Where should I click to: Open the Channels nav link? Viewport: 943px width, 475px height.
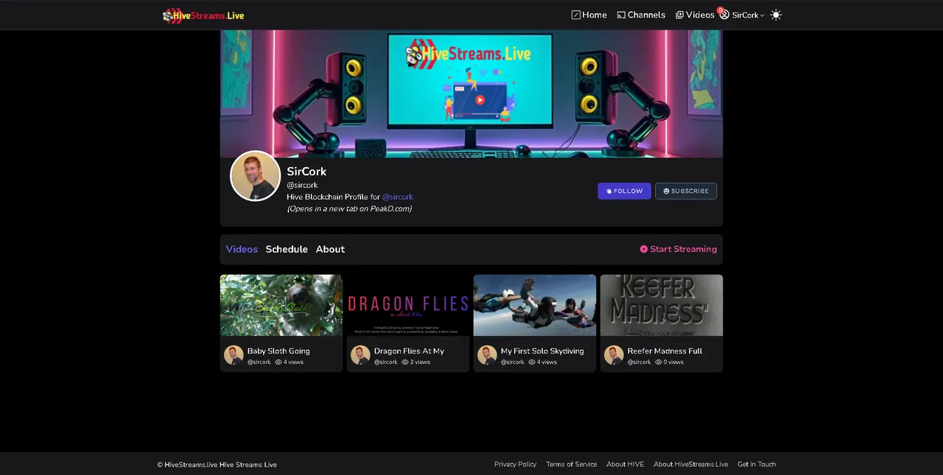[641, 15]
